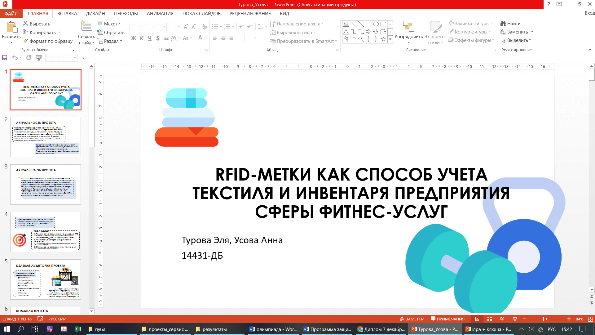Screen dimensions: 595x335
Task: Toggle the Notes pane in status bar
Action: point(412,319)
